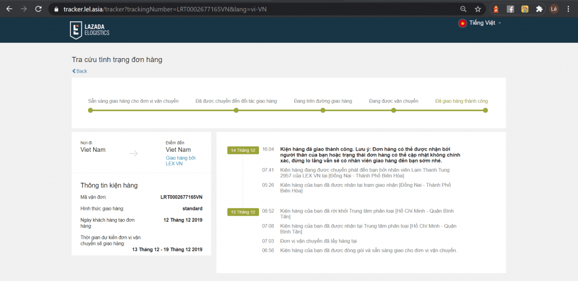Bookmark this page with the star icon
Screen dimensions: 578x281
pos(478,9)
